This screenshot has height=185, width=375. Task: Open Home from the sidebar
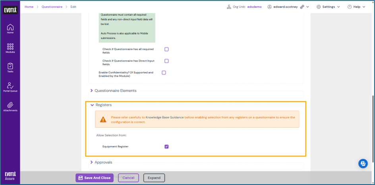(10, 29)
